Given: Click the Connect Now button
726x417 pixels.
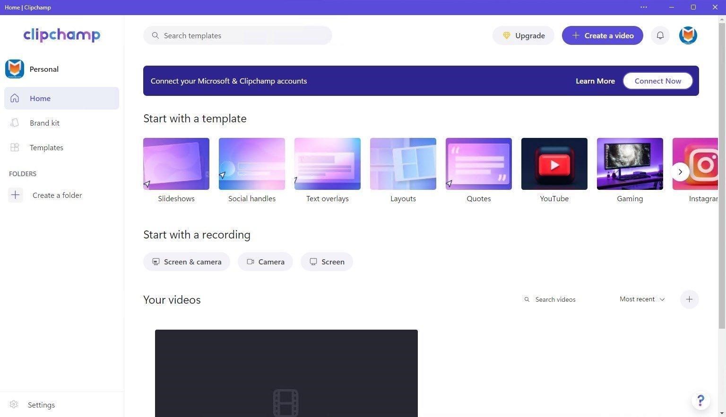Looking at the screenshot, I should 658,81.
